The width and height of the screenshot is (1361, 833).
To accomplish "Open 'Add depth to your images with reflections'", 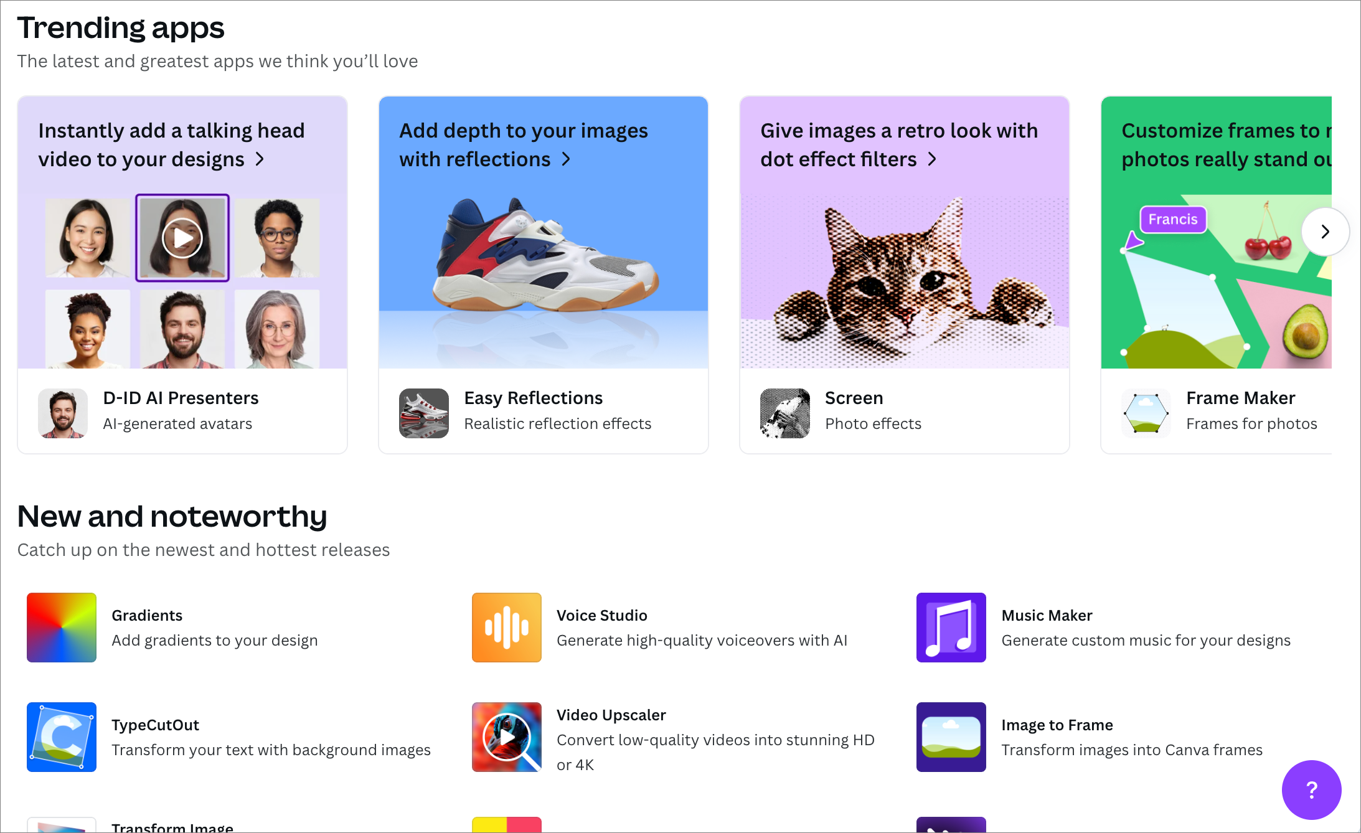I will tap(524, 144).
